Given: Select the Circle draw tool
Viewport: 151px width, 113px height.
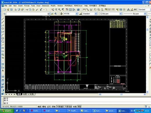Looking at the screenshot, I should pyautogui.click(x=3, y=38).
